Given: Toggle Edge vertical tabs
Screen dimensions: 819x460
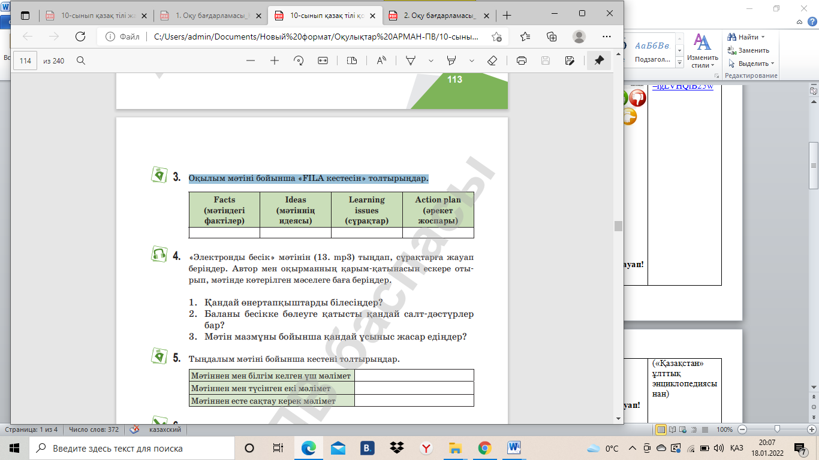Looking at the screenshot, I should (25, 15).
